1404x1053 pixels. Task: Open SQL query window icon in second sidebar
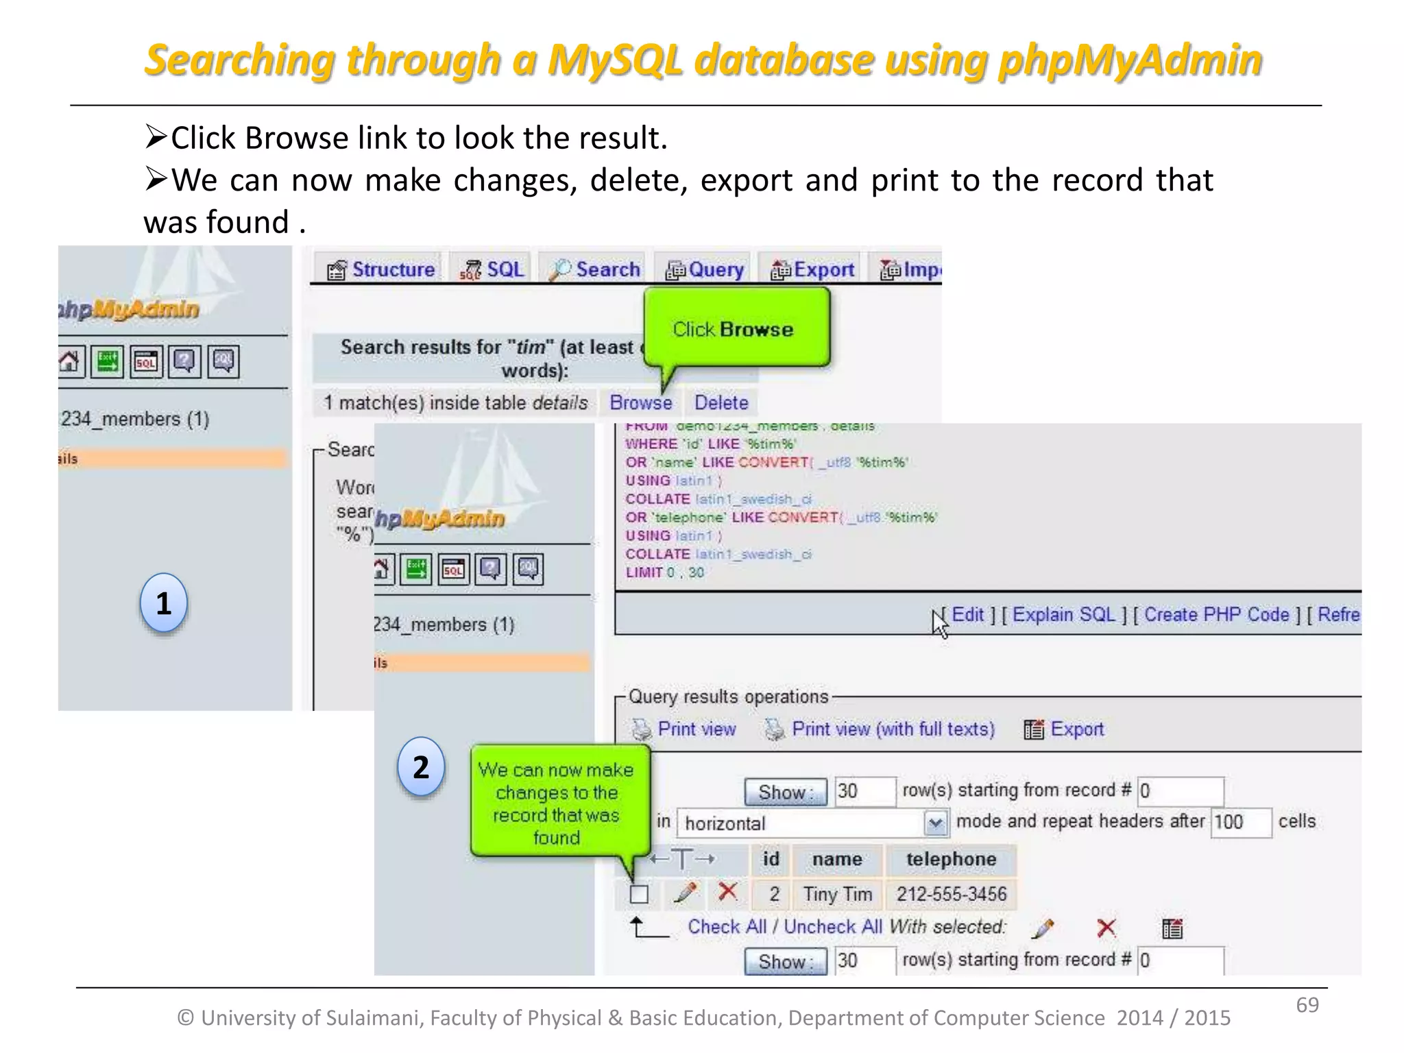(453, 569)
